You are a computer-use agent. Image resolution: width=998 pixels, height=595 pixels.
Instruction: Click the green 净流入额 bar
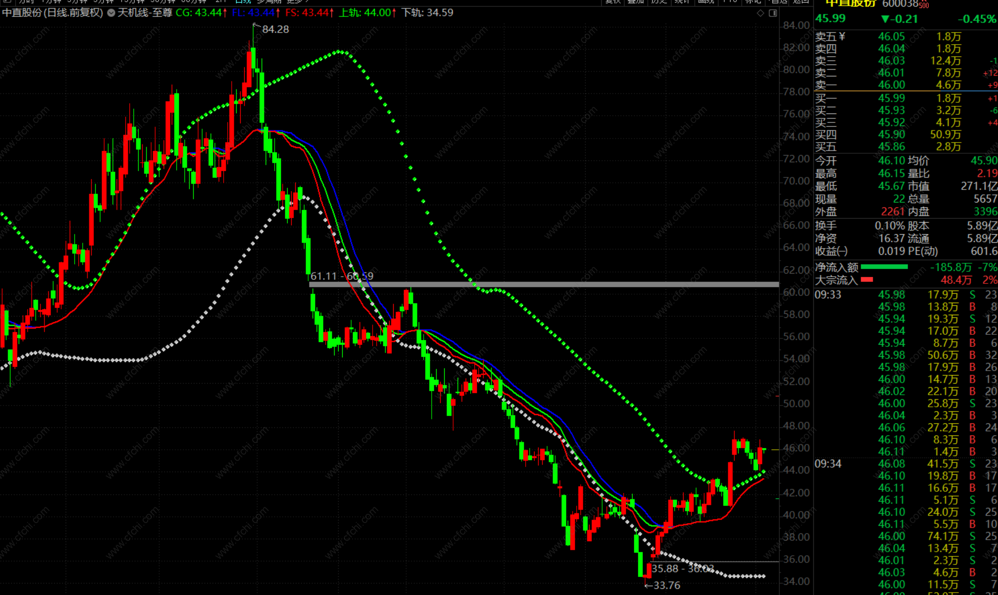point(884,267)
